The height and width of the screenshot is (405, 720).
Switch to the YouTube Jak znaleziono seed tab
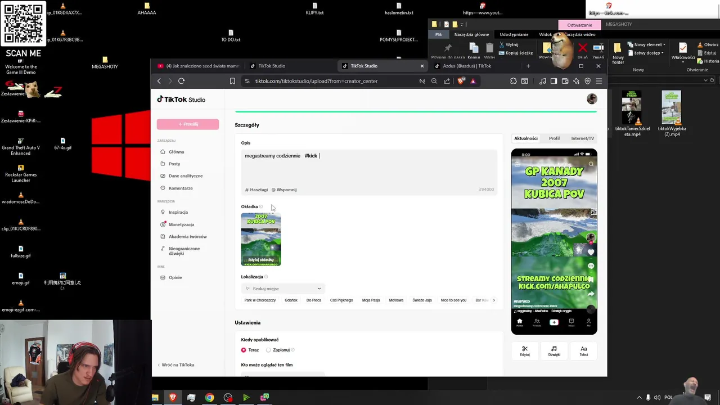click(197, 66)
